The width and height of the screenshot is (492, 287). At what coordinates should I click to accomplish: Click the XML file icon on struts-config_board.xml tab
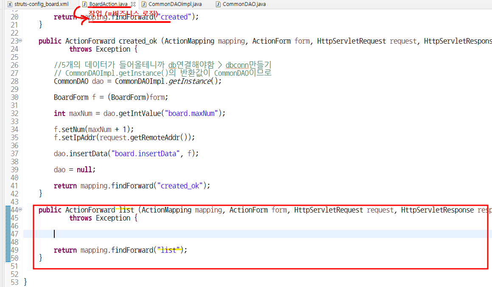point(10,4)
